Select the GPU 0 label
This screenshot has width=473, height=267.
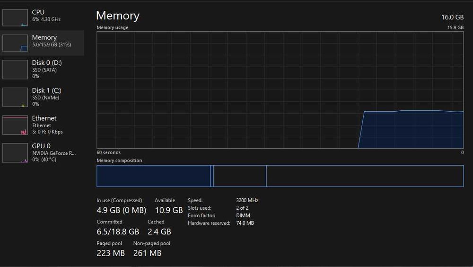tap(41, 146)
